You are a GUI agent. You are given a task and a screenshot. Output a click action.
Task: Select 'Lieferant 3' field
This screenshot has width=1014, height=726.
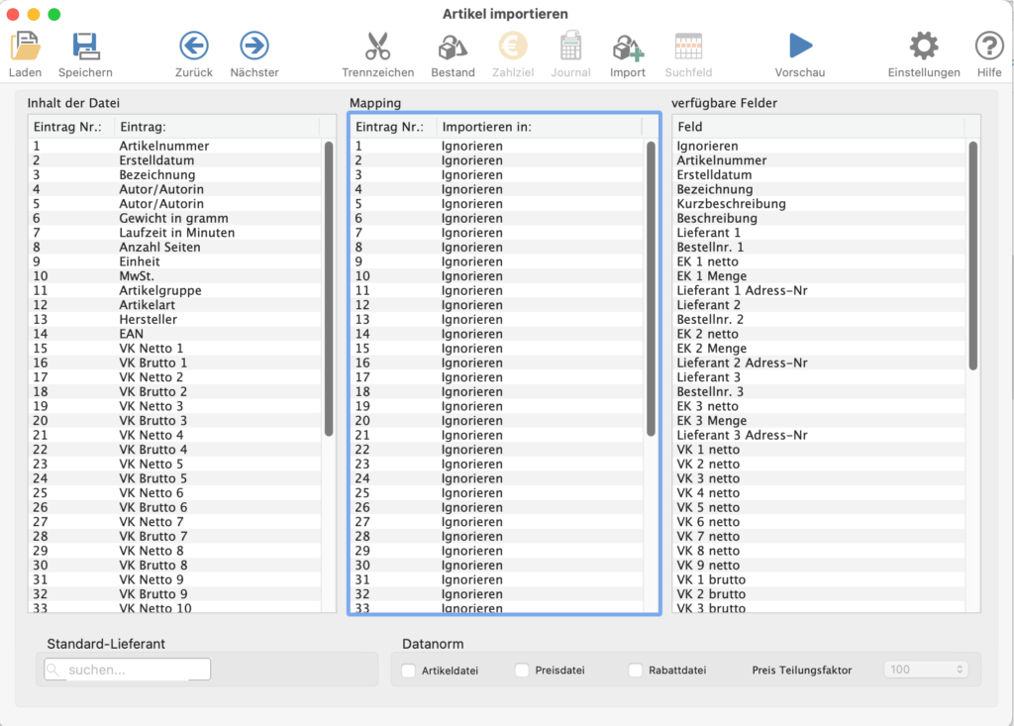tap(709, 377)
